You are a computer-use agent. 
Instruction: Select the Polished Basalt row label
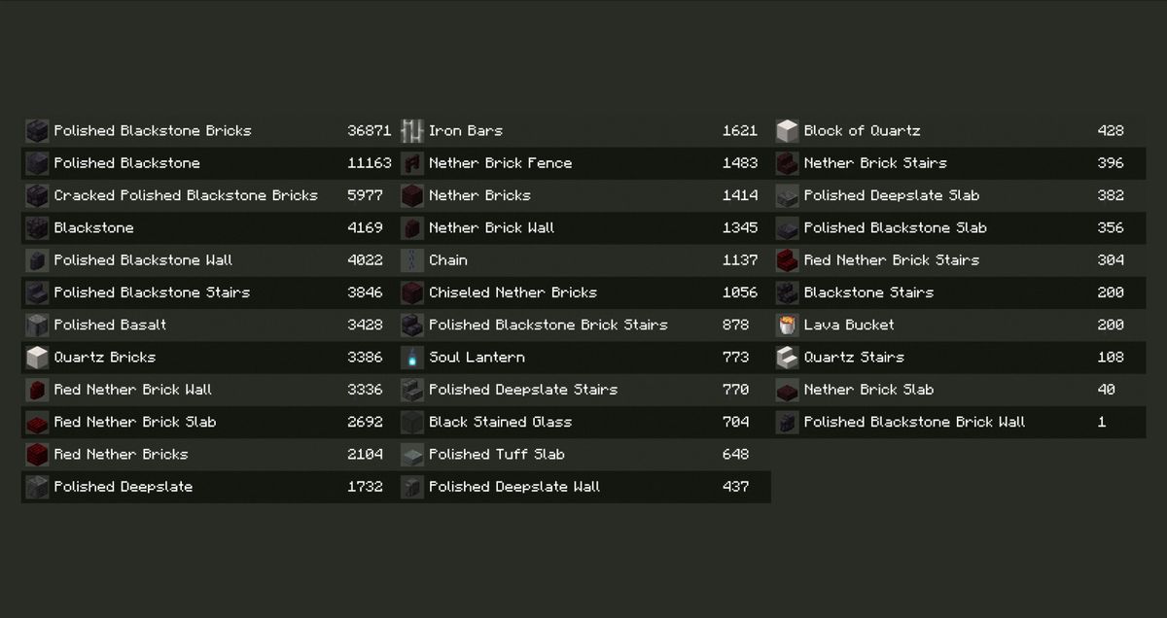[110, 325]
